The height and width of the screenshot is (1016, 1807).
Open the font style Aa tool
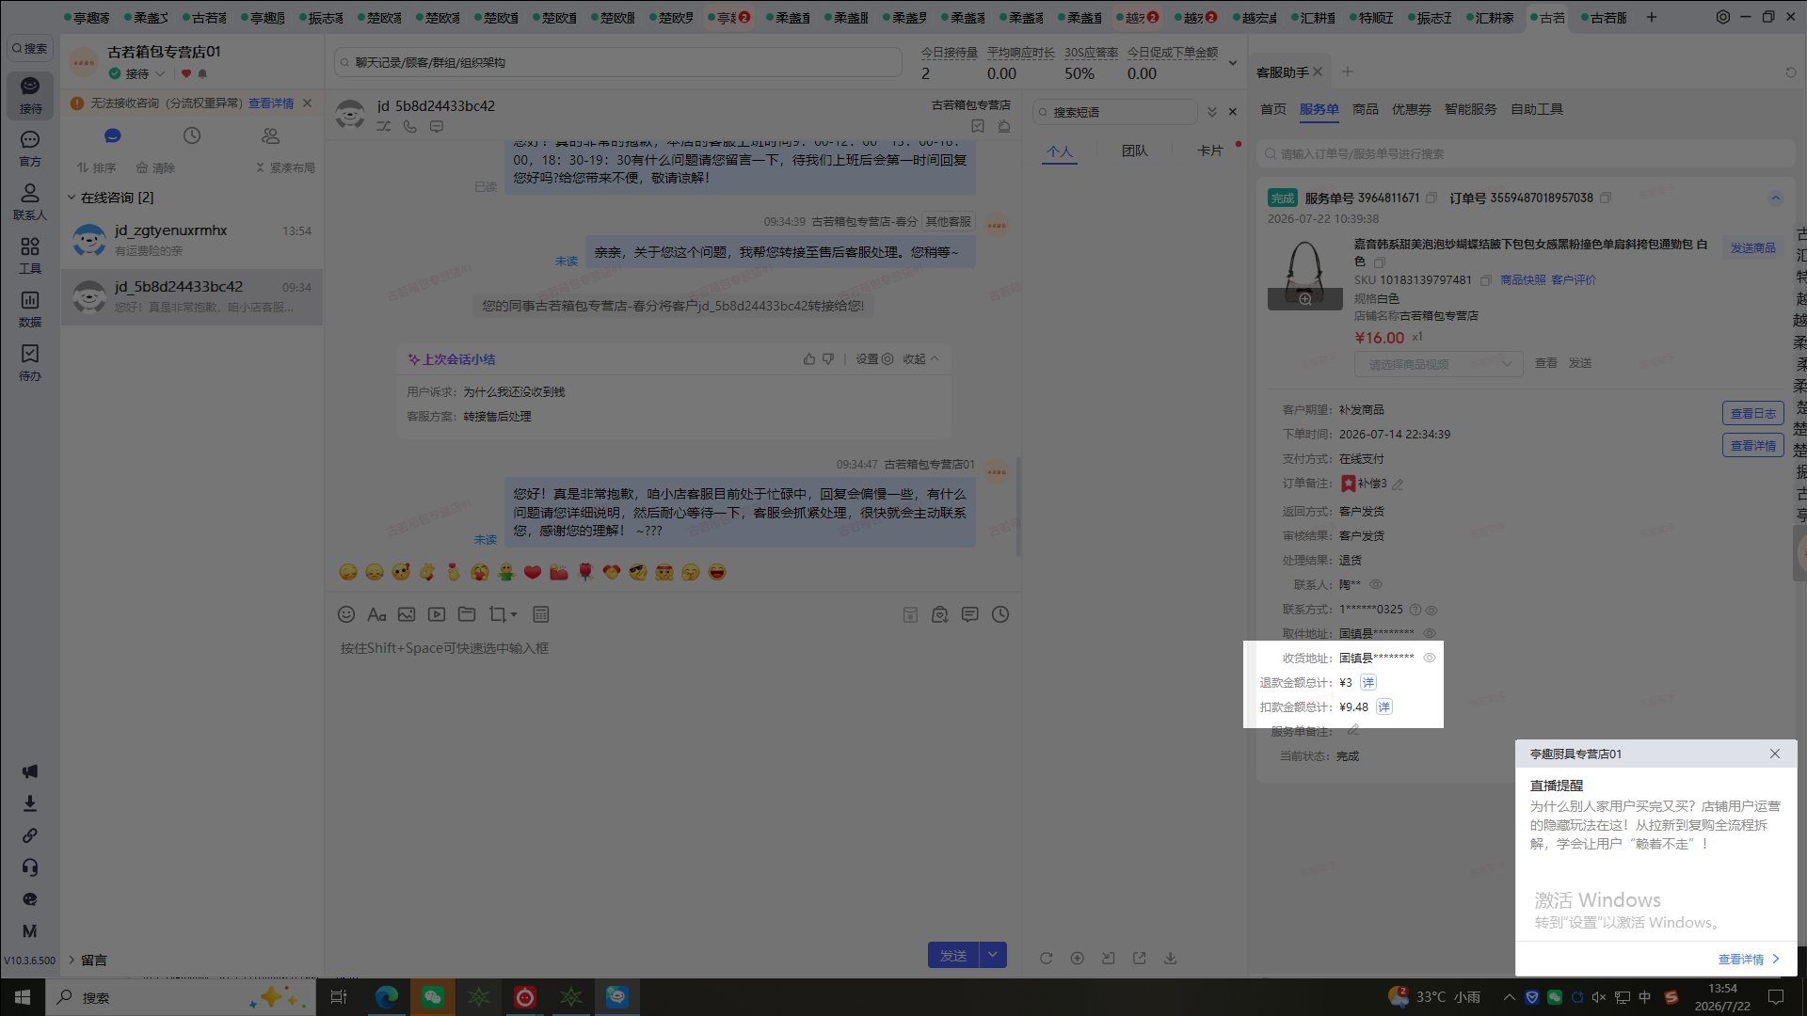[x=376, y=614]
